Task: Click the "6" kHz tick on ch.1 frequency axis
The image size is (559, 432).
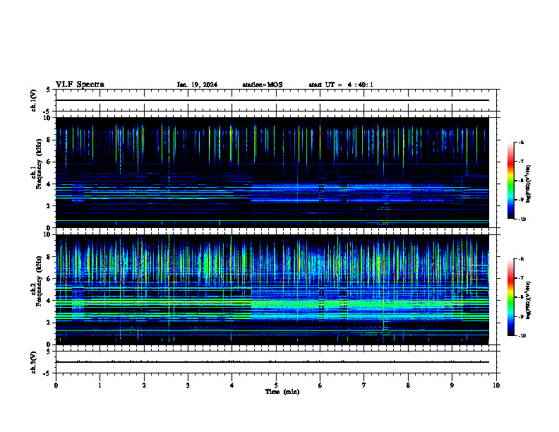Action: coord(49,162)
